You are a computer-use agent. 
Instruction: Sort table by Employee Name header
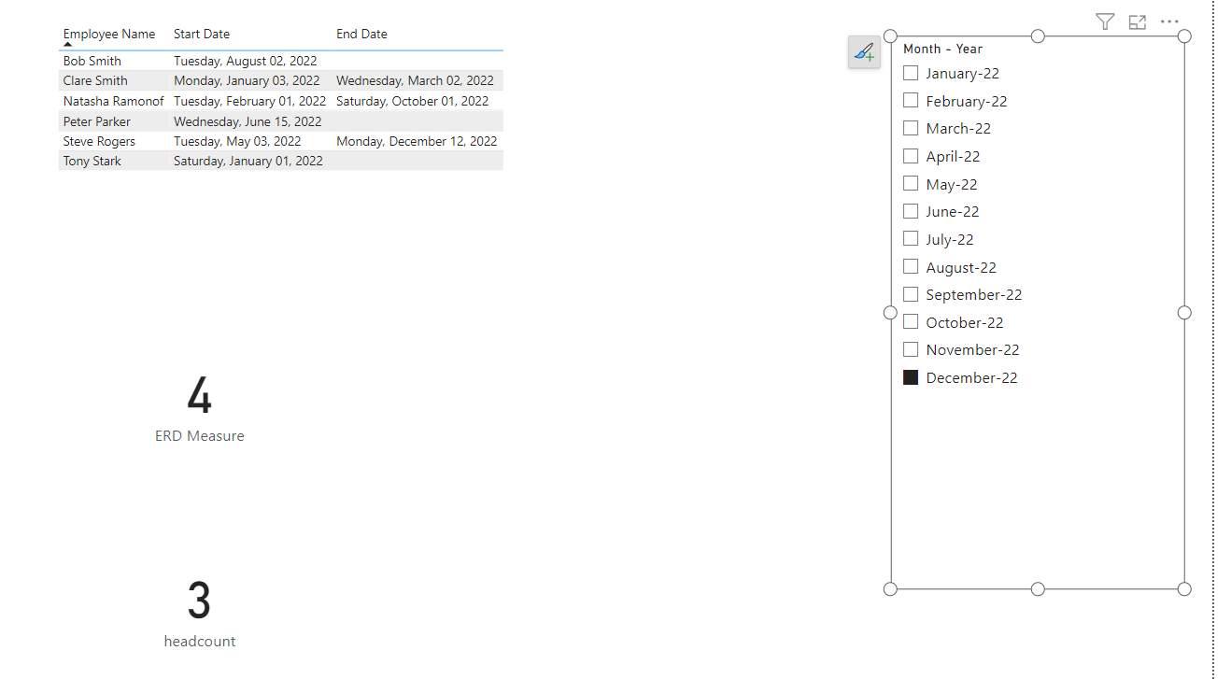click(x=109, y=34)
